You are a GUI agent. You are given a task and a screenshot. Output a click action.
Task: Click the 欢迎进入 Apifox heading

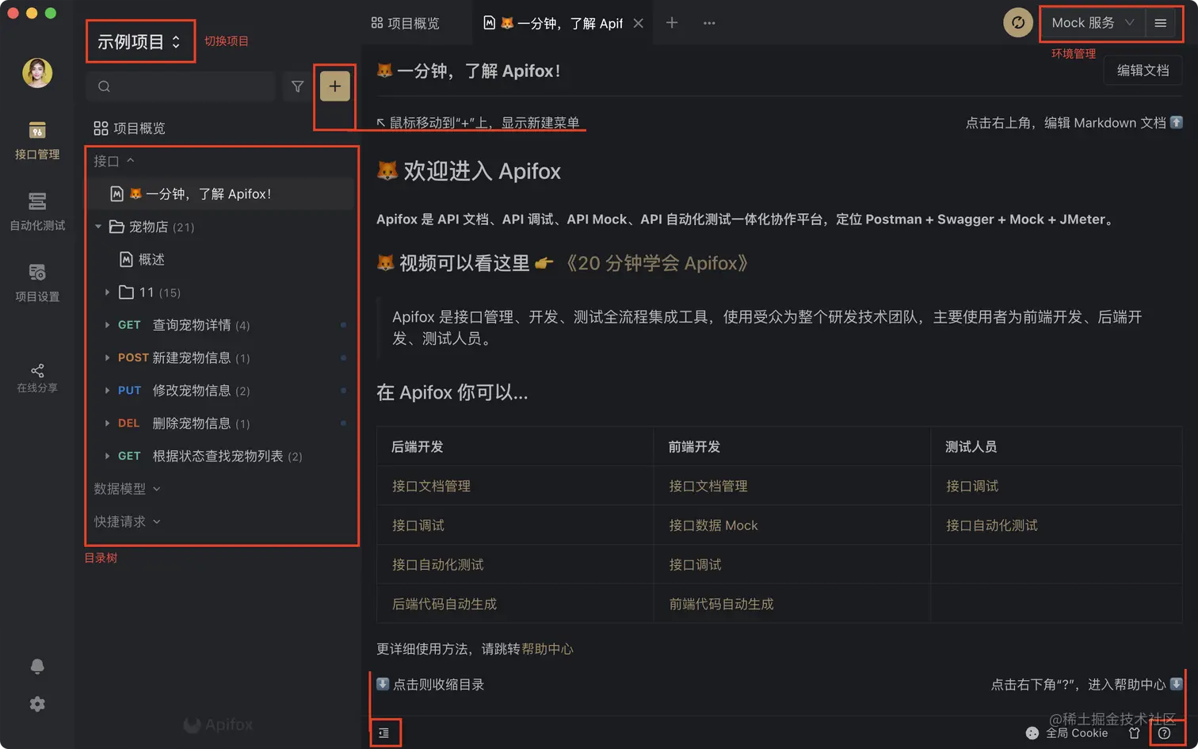tap(469, 171)
